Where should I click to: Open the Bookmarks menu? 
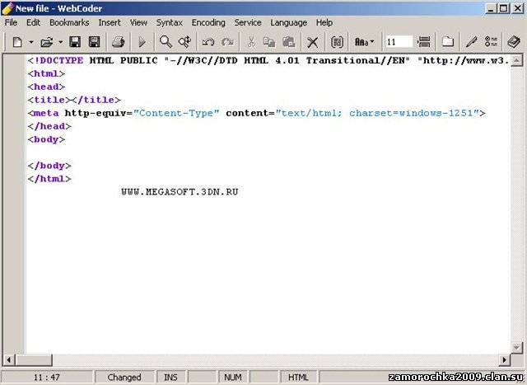coord(69,23)
